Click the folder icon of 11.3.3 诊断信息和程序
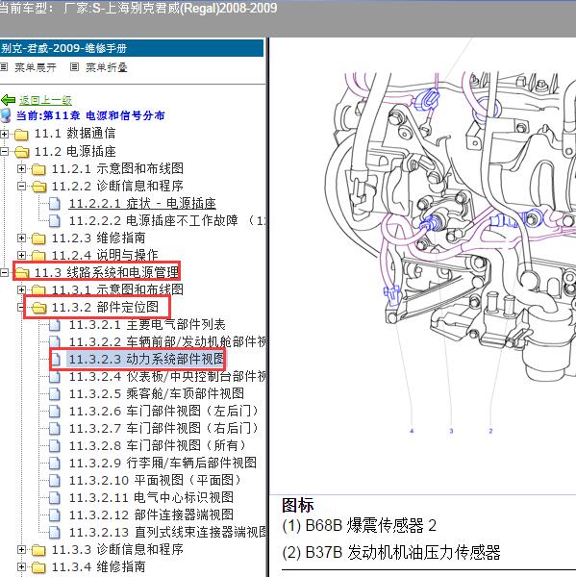Screen dimensions: 576x577 click(x=38, y=550)
